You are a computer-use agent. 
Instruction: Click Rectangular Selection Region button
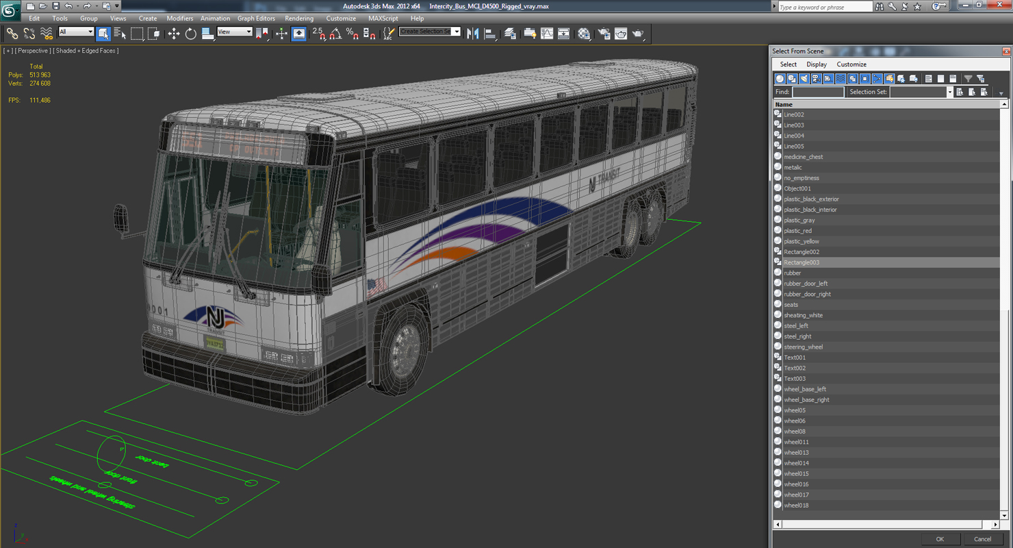coord(136,33)
